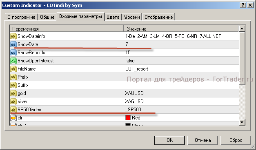This screenshot has height=150, width=256.
Task: Select the silver variable name
Action: (x=22, y=101)
